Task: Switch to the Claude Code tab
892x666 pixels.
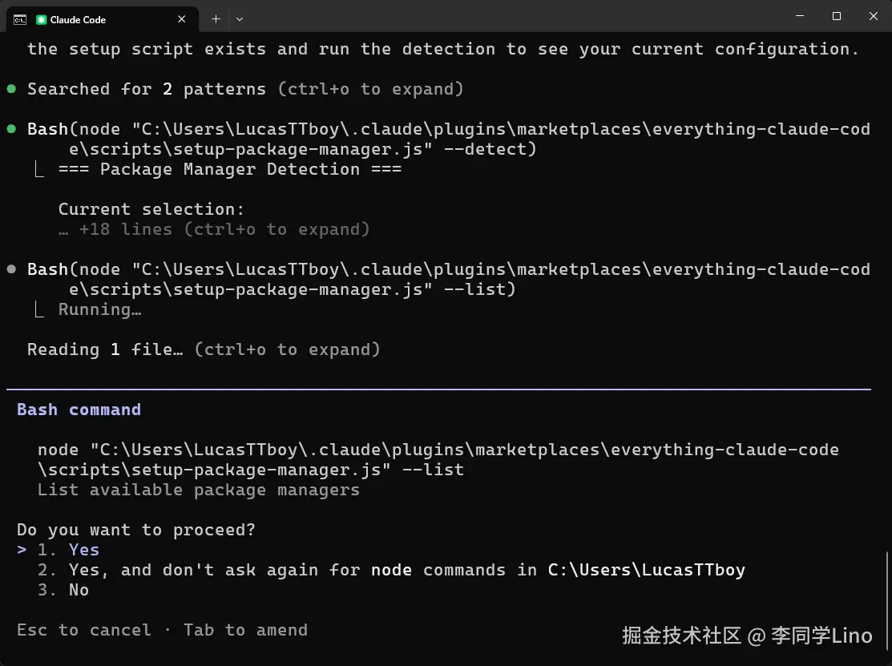Action: tap(104, 19)
